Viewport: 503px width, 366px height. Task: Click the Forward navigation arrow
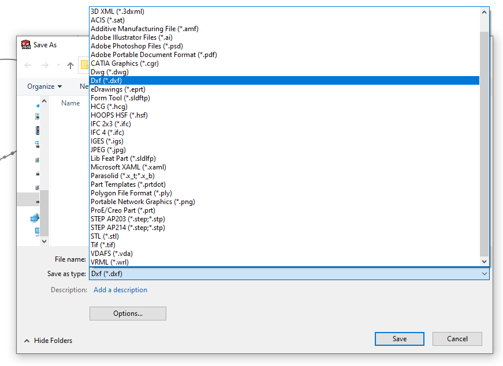pos(44,65)
